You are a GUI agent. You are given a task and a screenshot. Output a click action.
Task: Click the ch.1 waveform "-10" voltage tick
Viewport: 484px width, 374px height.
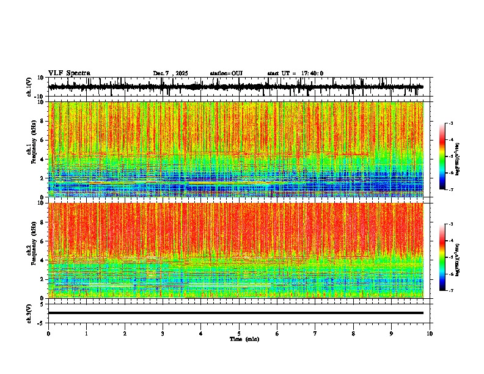(x=40, y=97)
